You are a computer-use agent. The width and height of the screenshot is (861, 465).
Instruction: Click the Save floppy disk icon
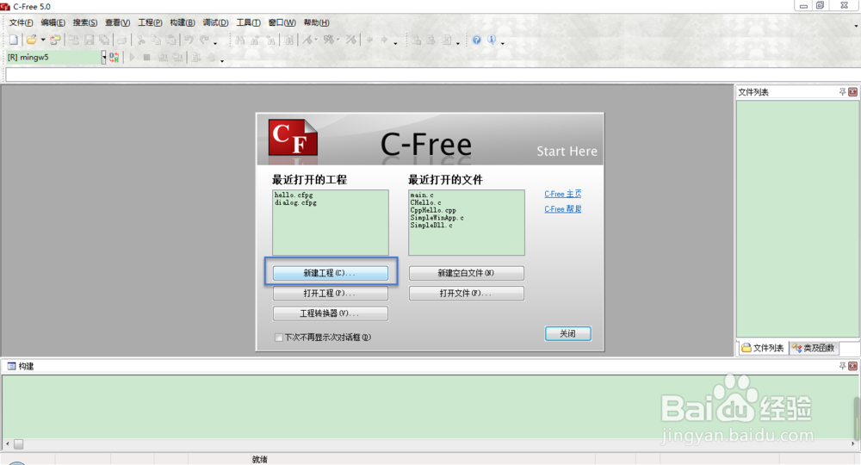coord(89,40)
